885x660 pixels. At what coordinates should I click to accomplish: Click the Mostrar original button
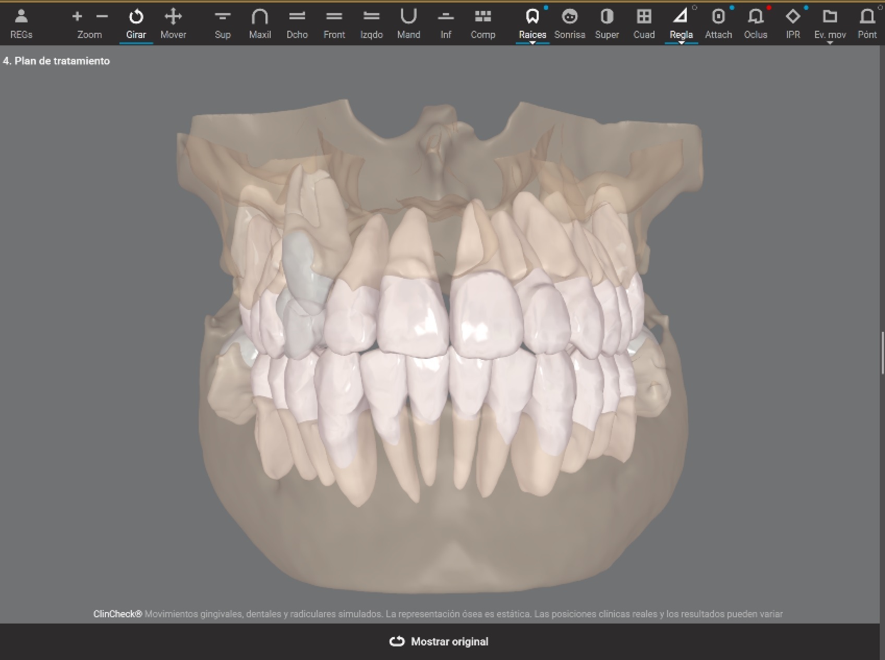pyautogui.click(x=439, y=641)
